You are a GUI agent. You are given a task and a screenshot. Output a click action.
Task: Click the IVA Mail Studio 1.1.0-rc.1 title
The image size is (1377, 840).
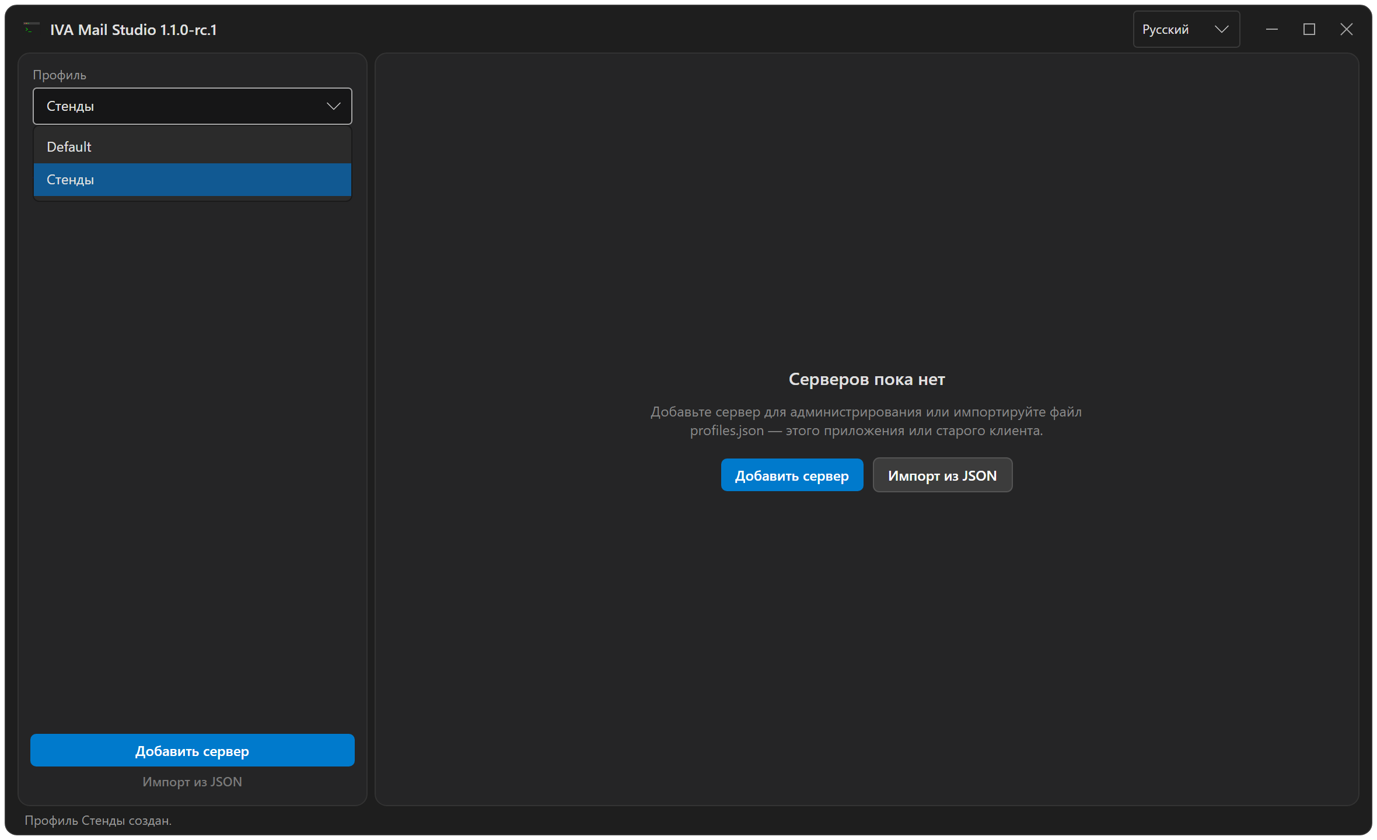(134, 30)
